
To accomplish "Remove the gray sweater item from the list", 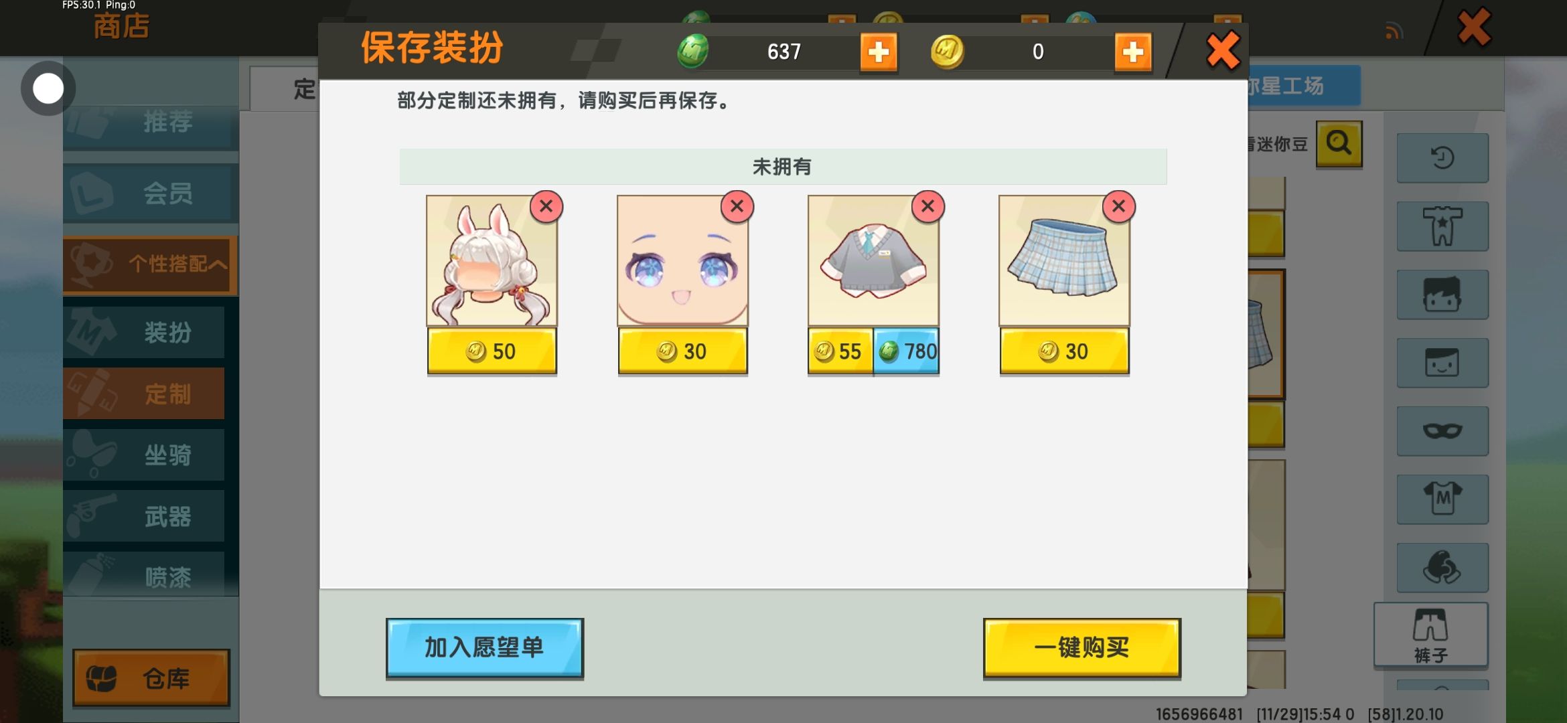I will pos(928,206).
